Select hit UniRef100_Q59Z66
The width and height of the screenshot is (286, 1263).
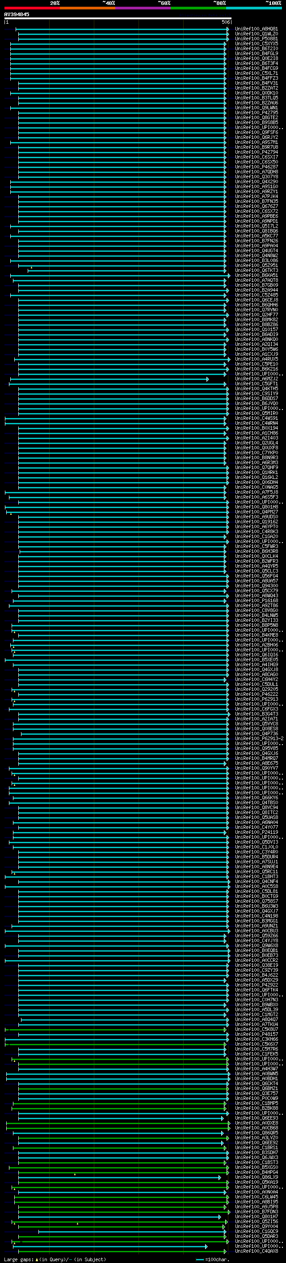click(256, 936)
